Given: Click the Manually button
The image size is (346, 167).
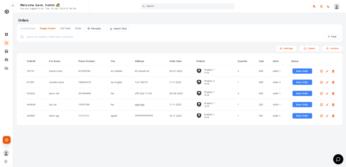Looking at the screenshot, I should (x=94, y=28).
